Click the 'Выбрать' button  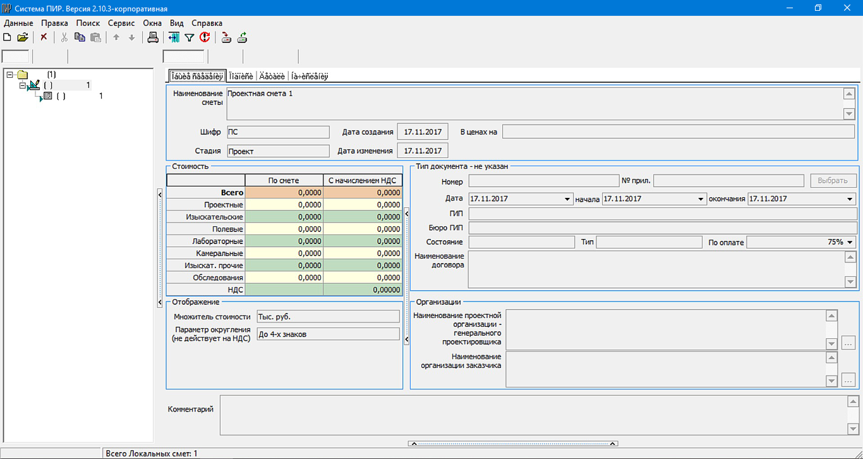click(x=833, y=181)
